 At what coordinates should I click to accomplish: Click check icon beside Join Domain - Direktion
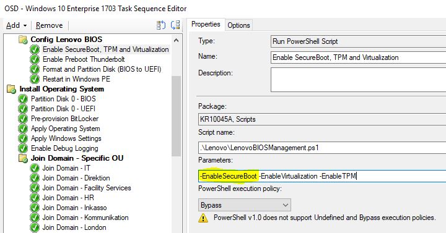tap(35, 178)
